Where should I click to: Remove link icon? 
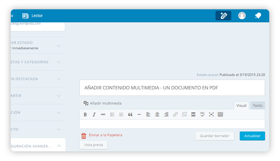coord(184,114)
